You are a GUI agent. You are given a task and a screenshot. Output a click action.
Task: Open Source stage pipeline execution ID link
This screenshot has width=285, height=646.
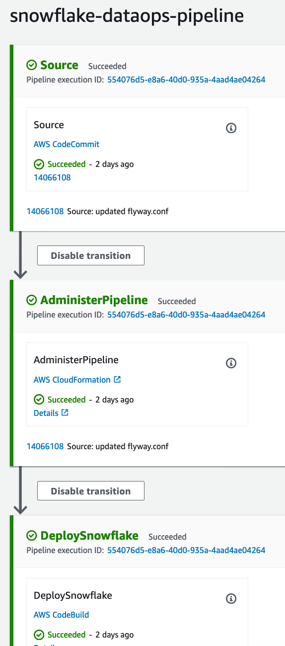click(x=186, y=80)
